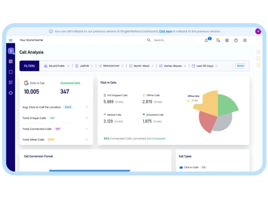Select the D dashboard sidebar icon
The width and height of the screenshot is (268, 201).
point(11,51)
